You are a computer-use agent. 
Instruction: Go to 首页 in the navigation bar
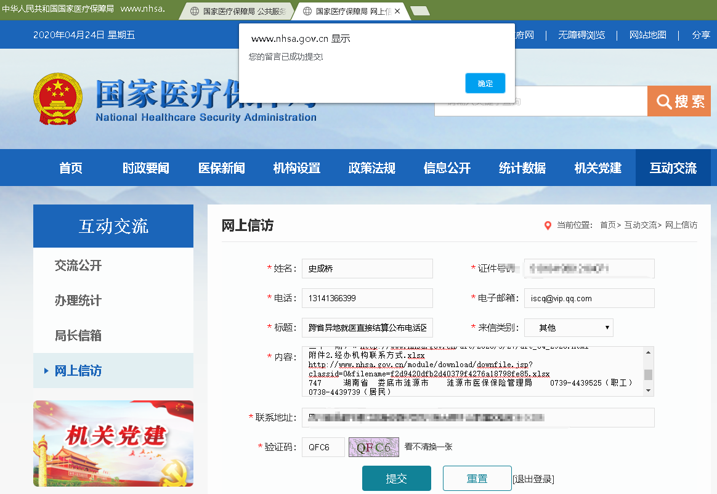(71, 168)
